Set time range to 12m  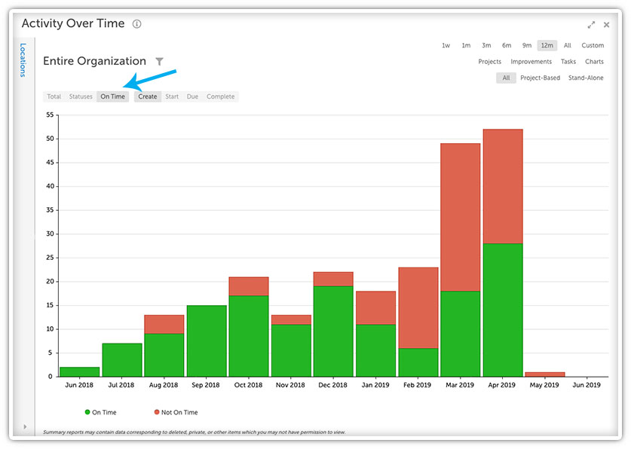pyautogui.click(x=547, y=45)
